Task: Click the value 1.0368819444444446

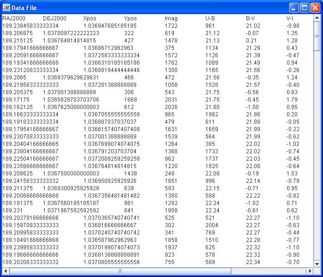Action: [x=112, y=70]
